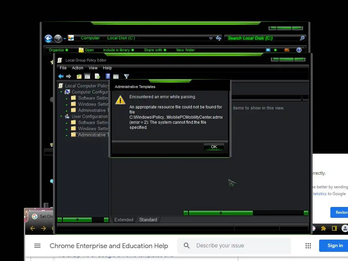Click the Explorer refresh icon

[x=219, y=38]
